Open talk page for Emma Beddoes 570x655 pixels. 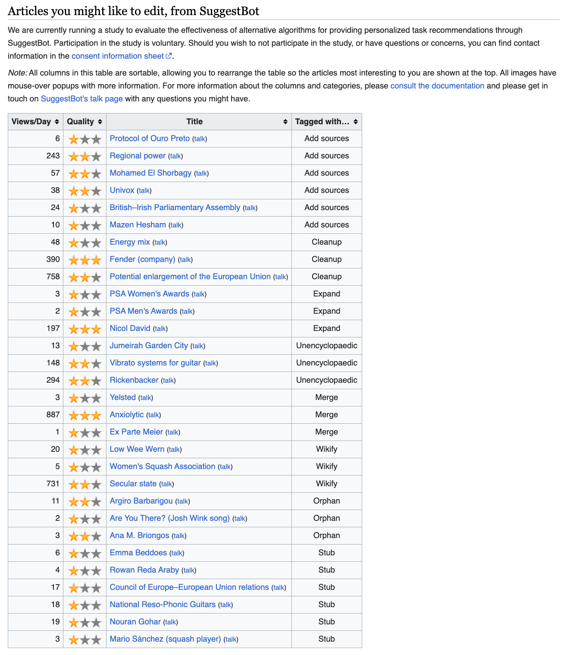coord(177,553)
